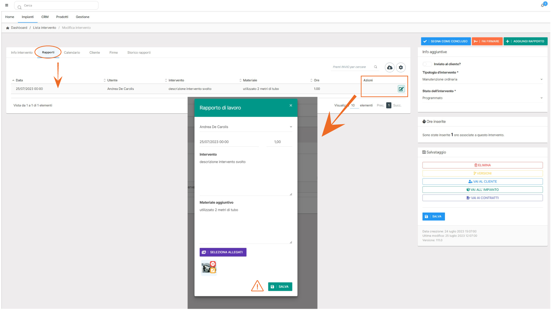Open table settings gear icon
Screen dimensions: 551x310
401,68
